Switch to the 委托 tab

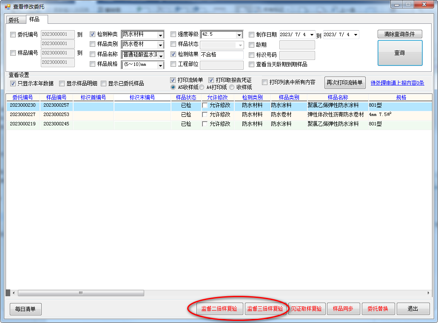click(14, 20)
